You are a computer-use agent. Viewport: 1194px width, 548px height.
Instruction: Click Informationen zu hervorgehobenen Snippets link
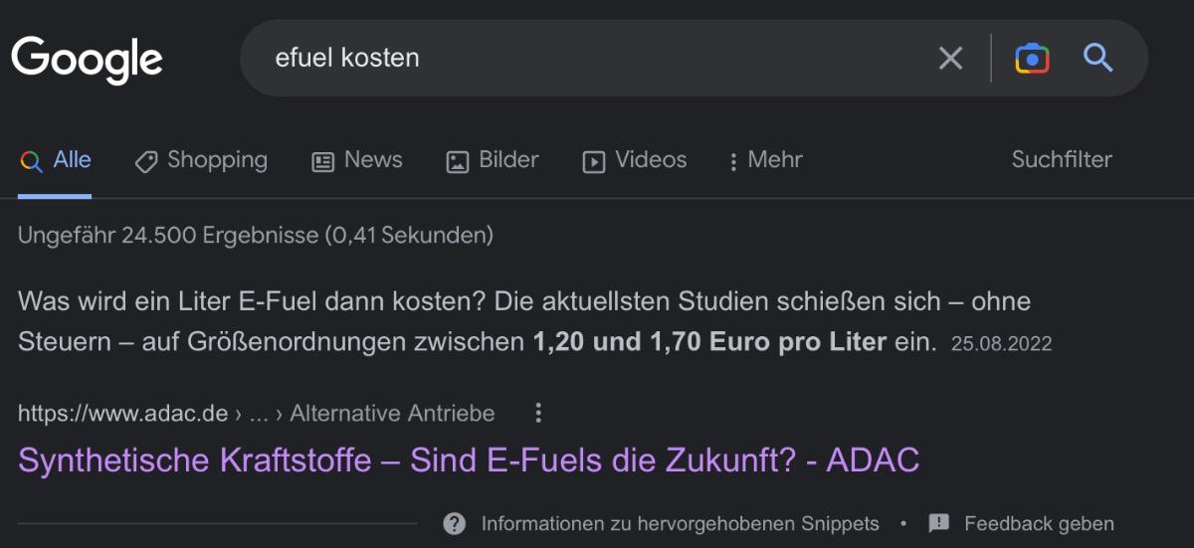coord(680,523)
